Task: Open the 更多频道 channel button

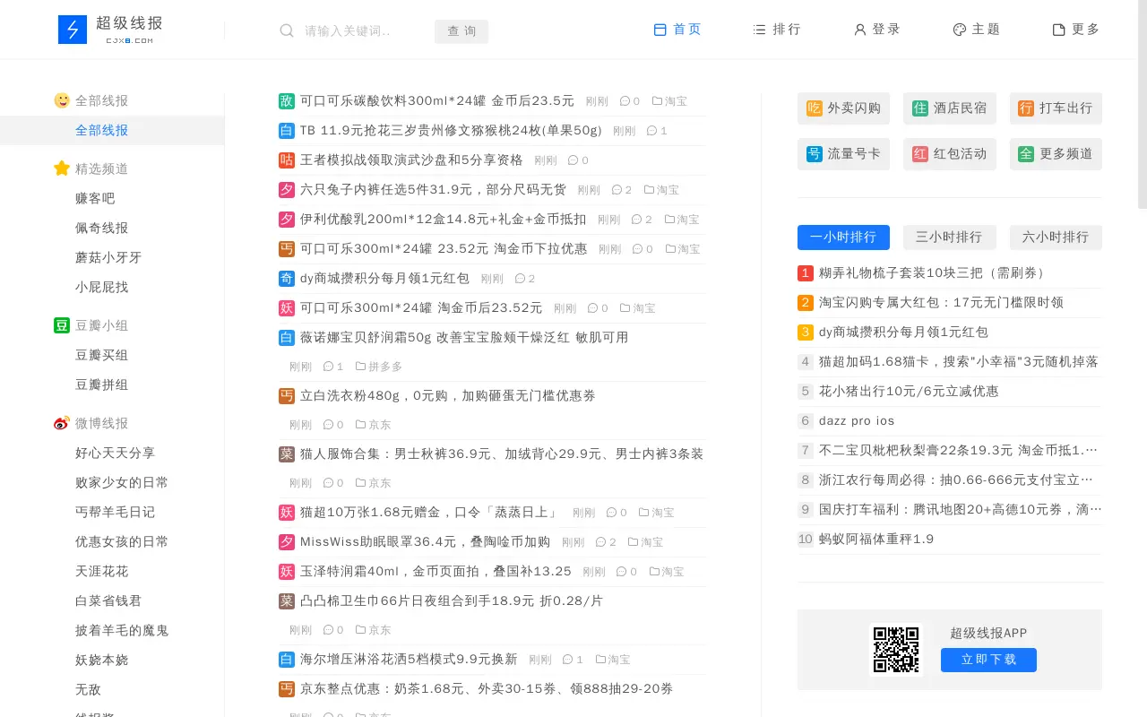Action: coord(1056,154)
